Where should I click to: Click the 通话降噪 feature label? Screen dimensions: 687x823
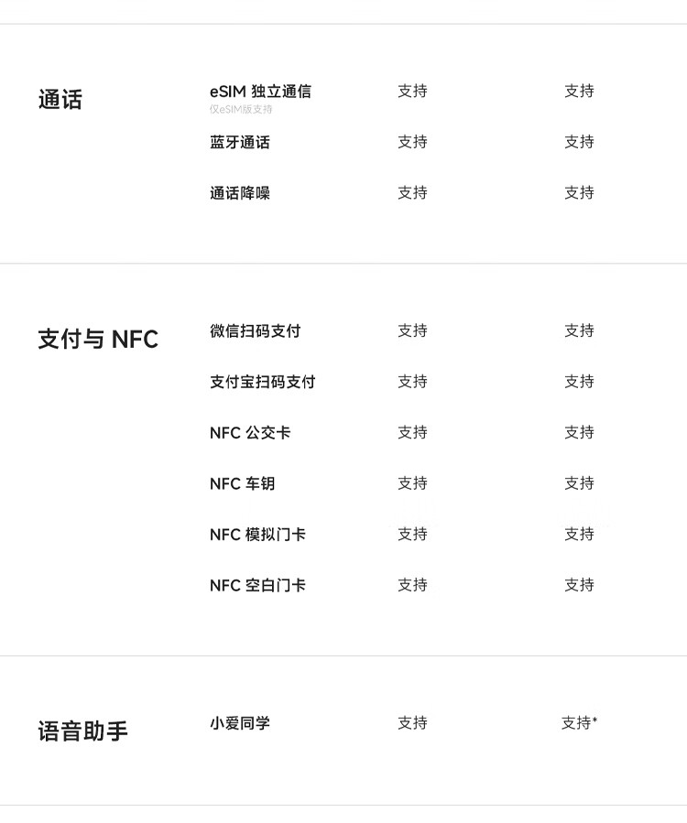pyautogui.click(x=240, y=193)
